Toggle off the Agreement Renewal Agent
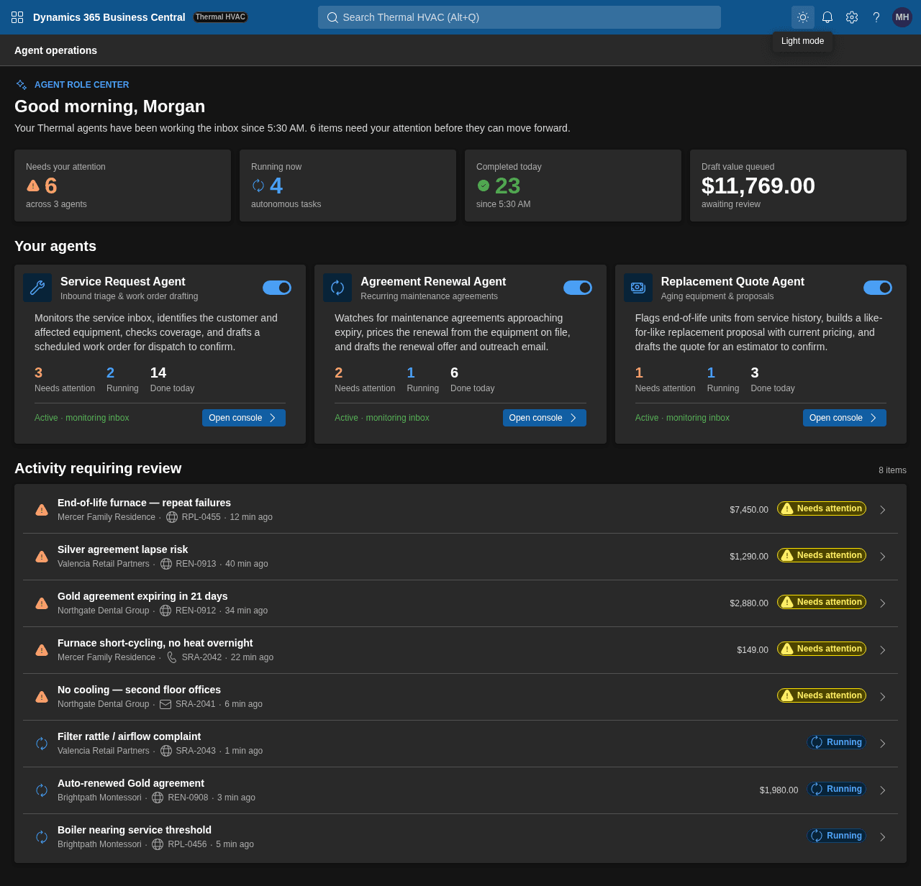This screenshot has width=921, height=886. pos(578,288)
